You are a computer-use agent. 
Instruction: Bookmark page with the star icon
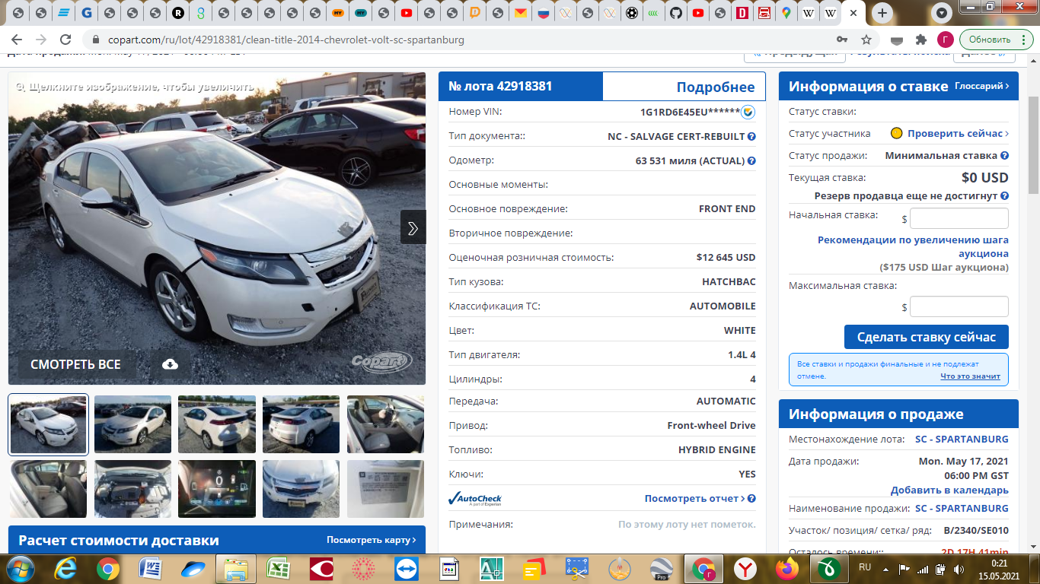coord(866,40)
